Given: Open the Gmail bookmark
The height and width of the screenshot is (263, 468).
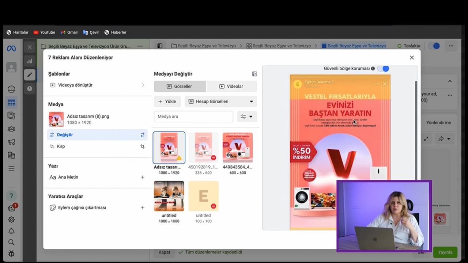Looking at the screenshot, I should tap(69, 32).
